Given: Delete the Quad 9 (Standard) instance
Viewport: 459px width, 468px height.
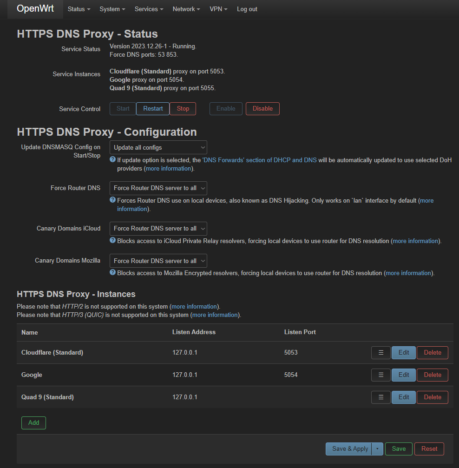Looking at the screenshot, I should point(433,397).
